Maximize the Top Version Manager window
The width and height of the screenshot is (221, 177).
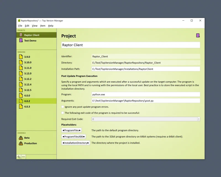tap(192, 20)
